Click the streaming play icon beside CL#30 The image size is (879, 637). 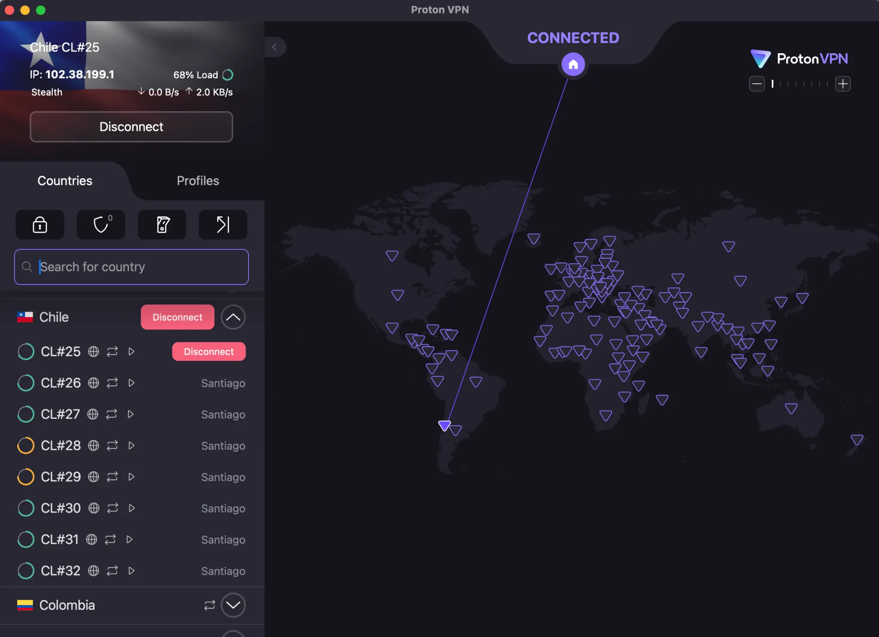pos(131,508)
